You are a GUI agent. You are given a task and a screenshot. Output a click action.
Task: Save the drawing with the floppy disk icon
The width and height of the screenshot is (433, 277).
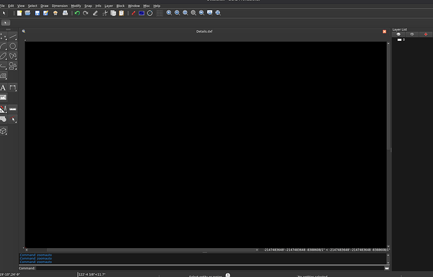click(x=37, y=13)
